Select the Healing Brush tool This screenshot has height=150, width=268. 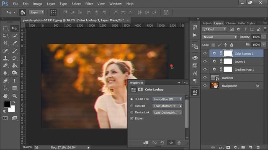pos(5,51)
